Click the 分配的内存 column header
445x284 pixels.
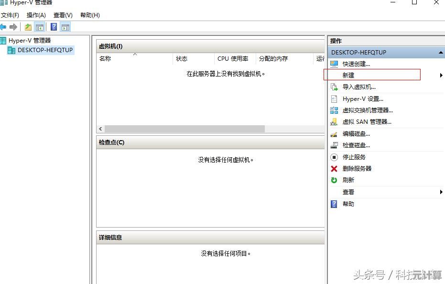tap(284, 59)
